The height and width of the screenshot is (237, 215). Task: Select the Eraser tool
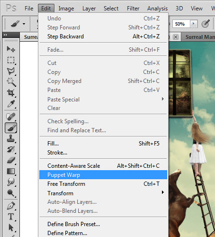pyautogui.click(x=11, y=160)
